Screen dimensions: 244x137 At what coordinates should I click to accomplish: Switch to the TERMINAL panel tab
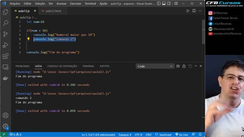[x=88, y=66]
